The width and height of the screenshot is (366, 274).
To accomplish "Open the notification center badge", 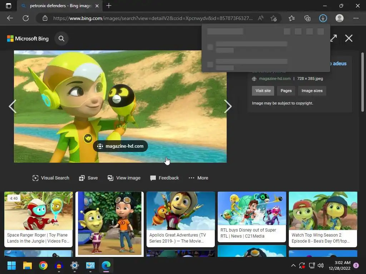I will (356, 265).
